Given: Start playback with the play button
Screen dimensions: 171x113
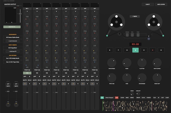Looking at the screenshot, I should click(x=144, y=50).
